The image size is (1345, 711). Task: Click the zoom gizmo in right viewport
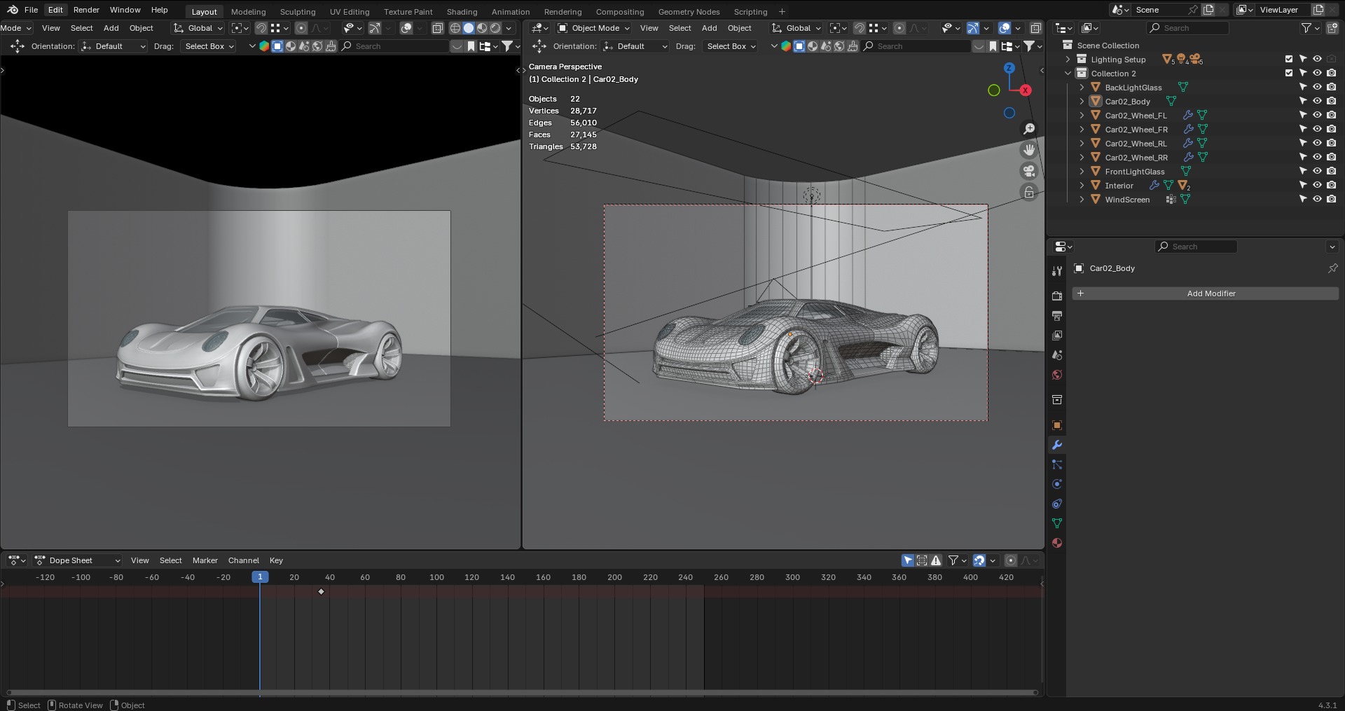1029,129
